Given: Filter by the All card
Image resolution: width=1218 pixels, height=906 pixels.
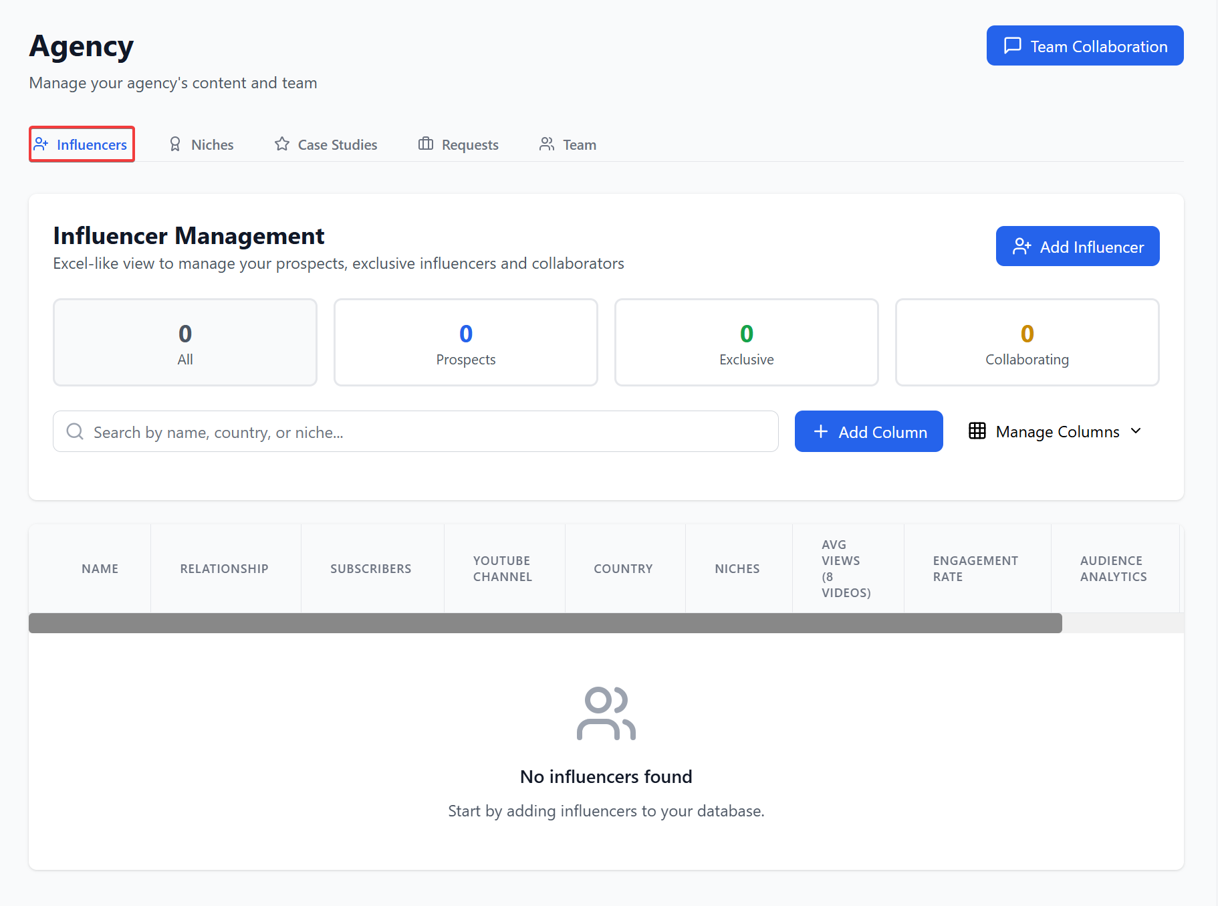Looking at the screenshot, I should coord(185,342).
